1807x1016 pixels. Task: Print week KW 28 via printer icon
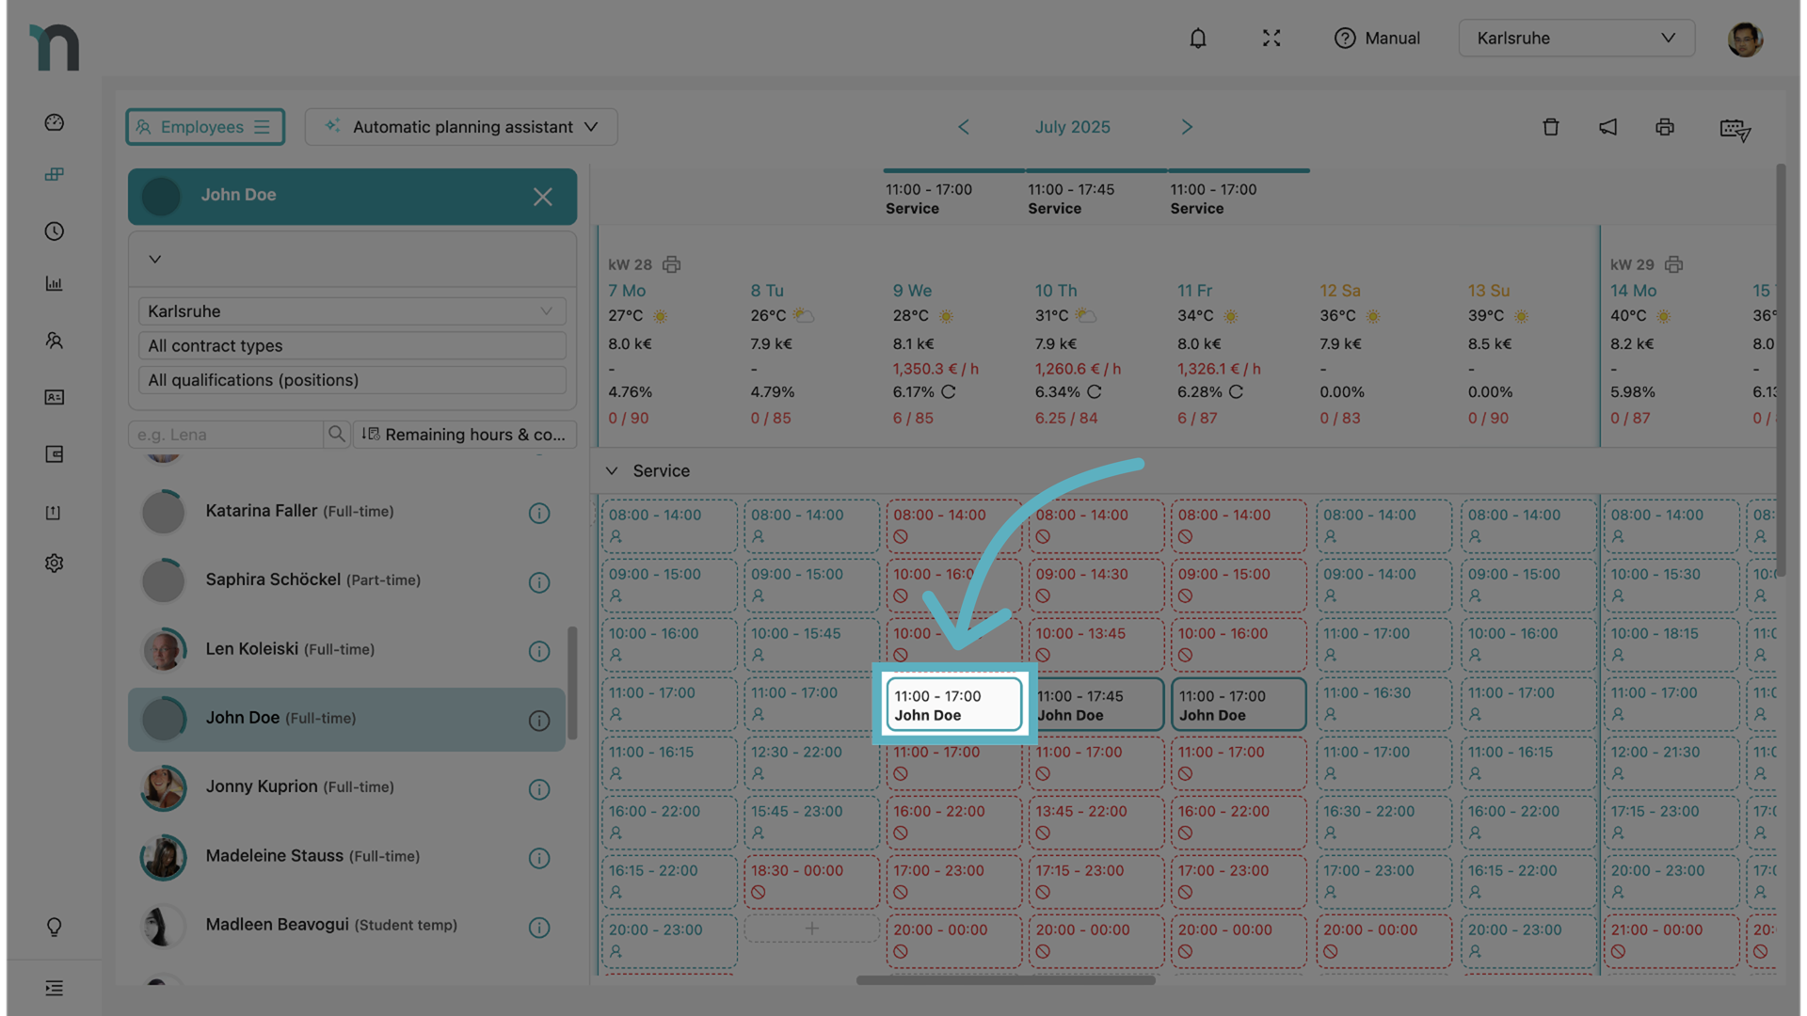click(x=671, y=265)
